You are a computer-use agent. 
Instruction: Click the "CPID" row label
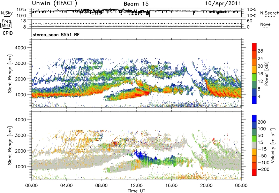[x=8, y=33]
